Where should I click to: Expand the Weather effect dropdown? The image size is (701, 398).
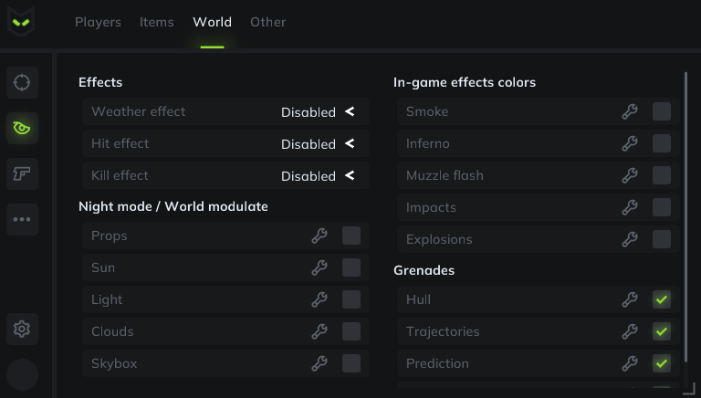coord(317,112)
